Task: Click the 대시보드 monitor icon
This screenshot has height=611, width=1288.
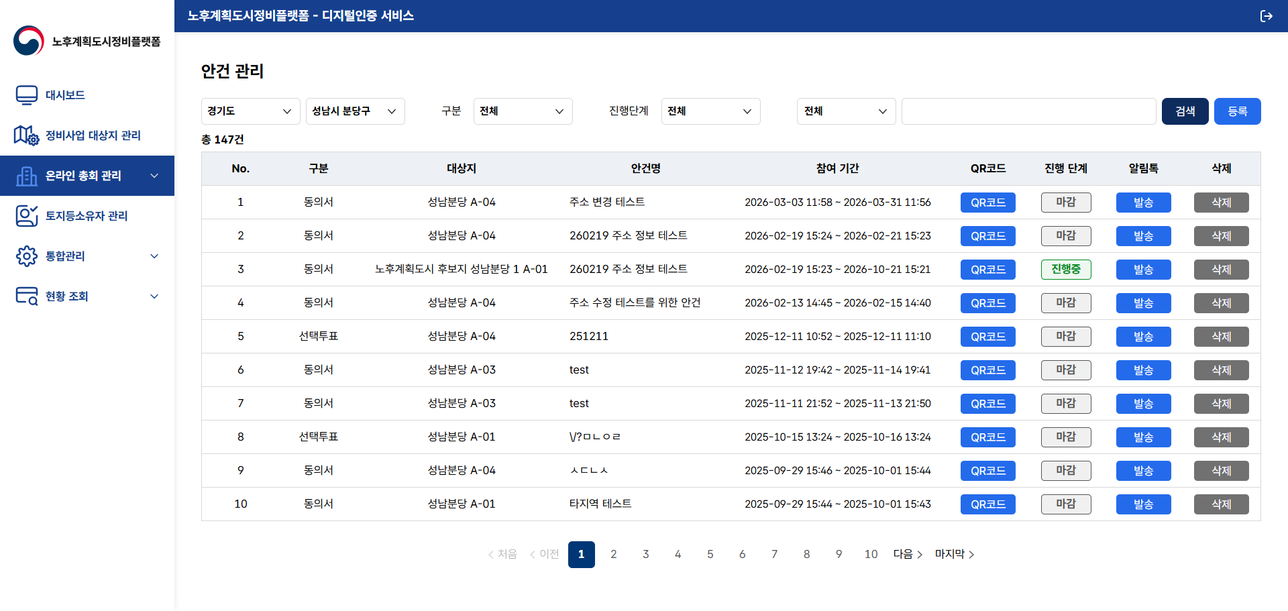Action: [27, 95]
